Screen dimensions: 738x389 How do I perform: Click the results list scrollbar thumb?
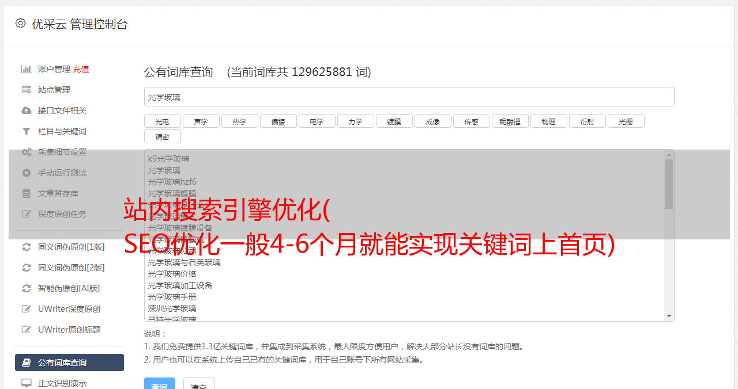tap(669, 184)
